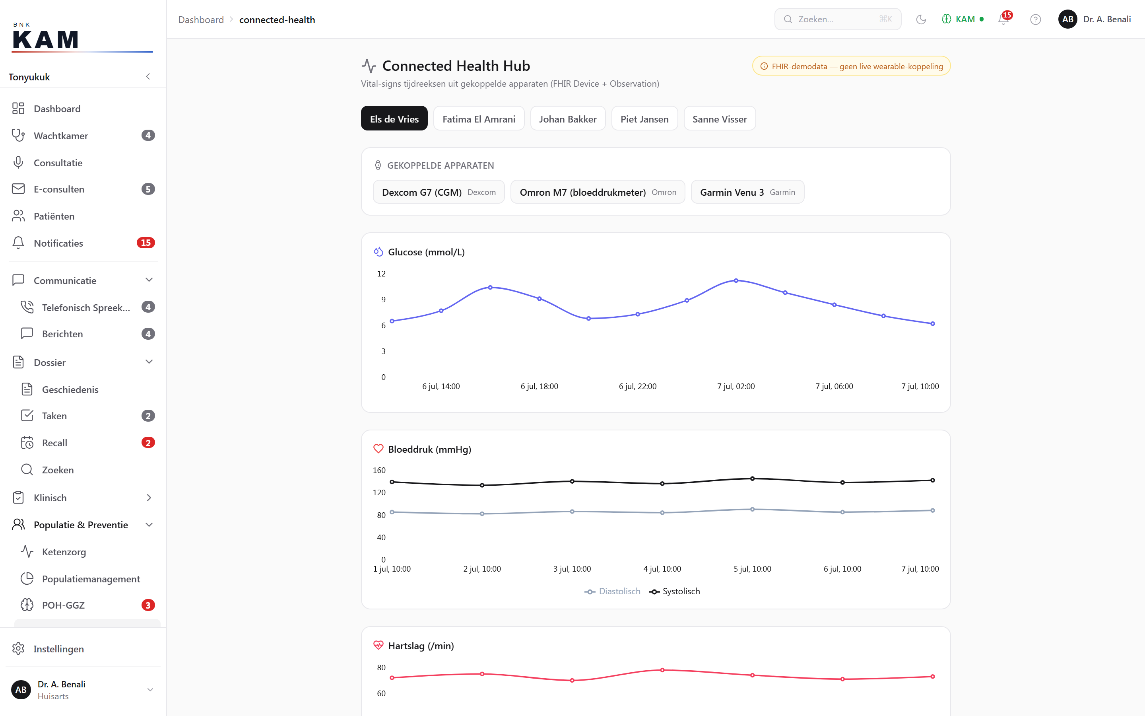This screenshot has width=1145, height=716.
Task: Expand the Klinisch section chevron
Action: [149, 498]
